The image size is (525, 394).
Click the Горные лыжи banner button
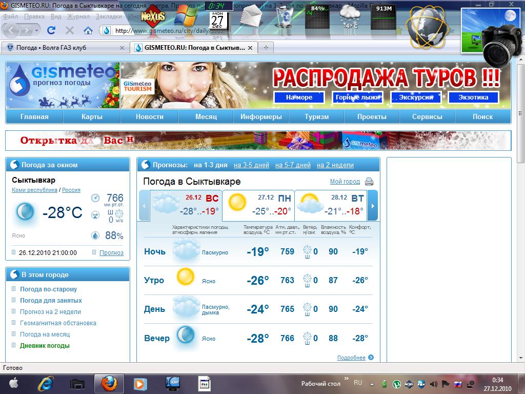click(x=357, y=97)
